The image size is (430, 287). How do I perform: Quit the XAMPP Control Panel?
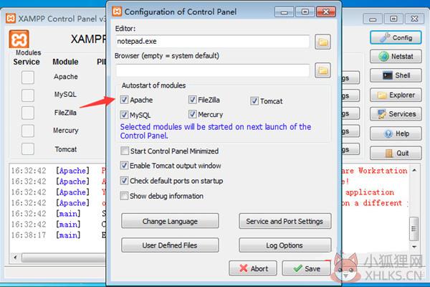(x=396, y=153)
